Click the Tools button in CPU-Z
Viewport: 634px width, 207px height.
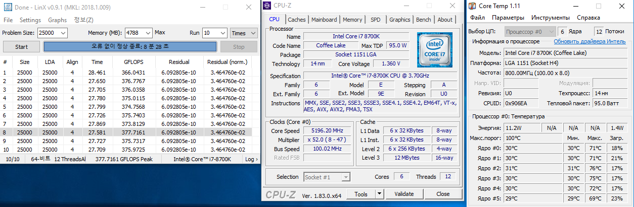(361, 194)
